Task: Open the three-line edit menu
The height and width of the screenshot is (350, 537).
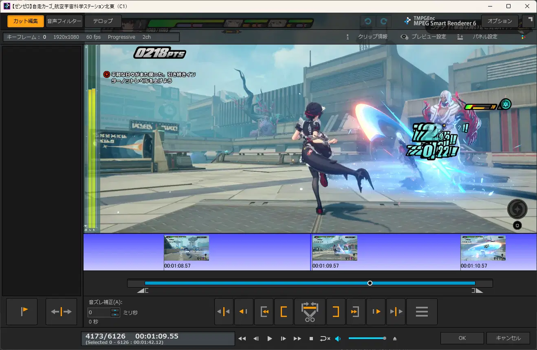Action: pyautogui.click(x=422, y=311)
